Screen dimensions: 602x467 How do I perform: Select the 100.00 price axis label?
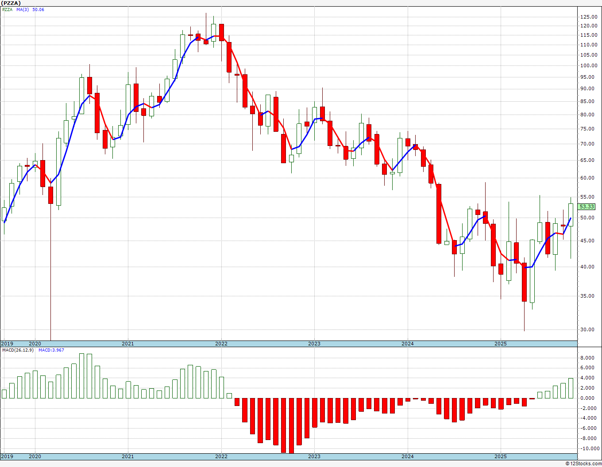588,65
